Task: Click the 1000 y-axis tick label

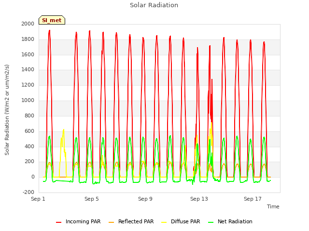Action: (x=28, y=101)
